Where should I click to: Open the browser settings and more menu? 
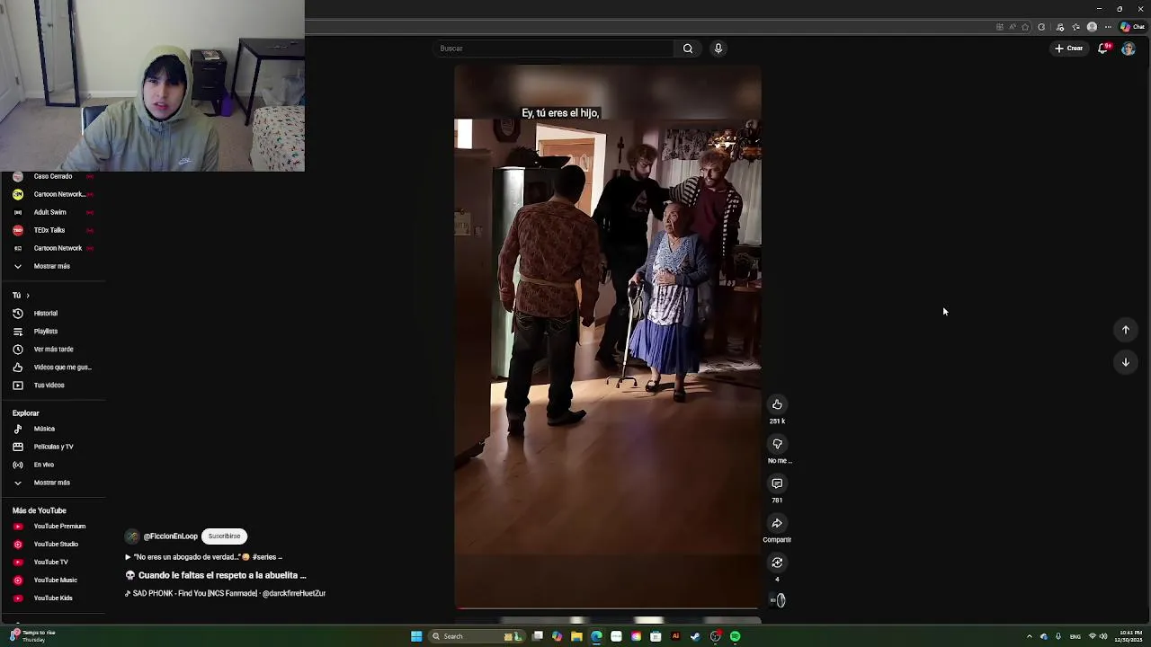[x=1108, y=27]
